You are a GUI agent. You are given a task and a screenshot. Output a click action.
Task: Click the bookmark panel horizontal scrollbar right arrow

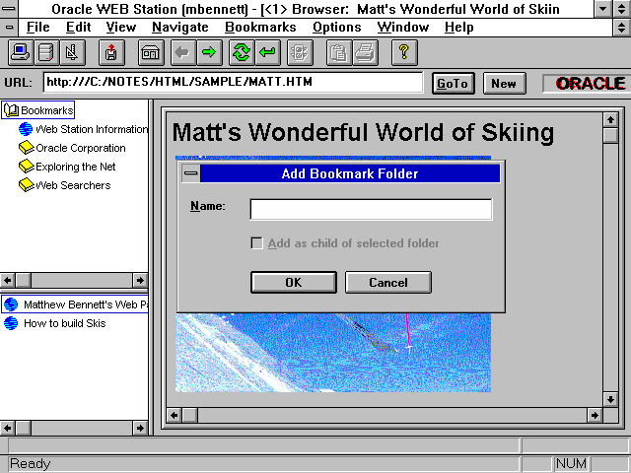tap(140, 280)
